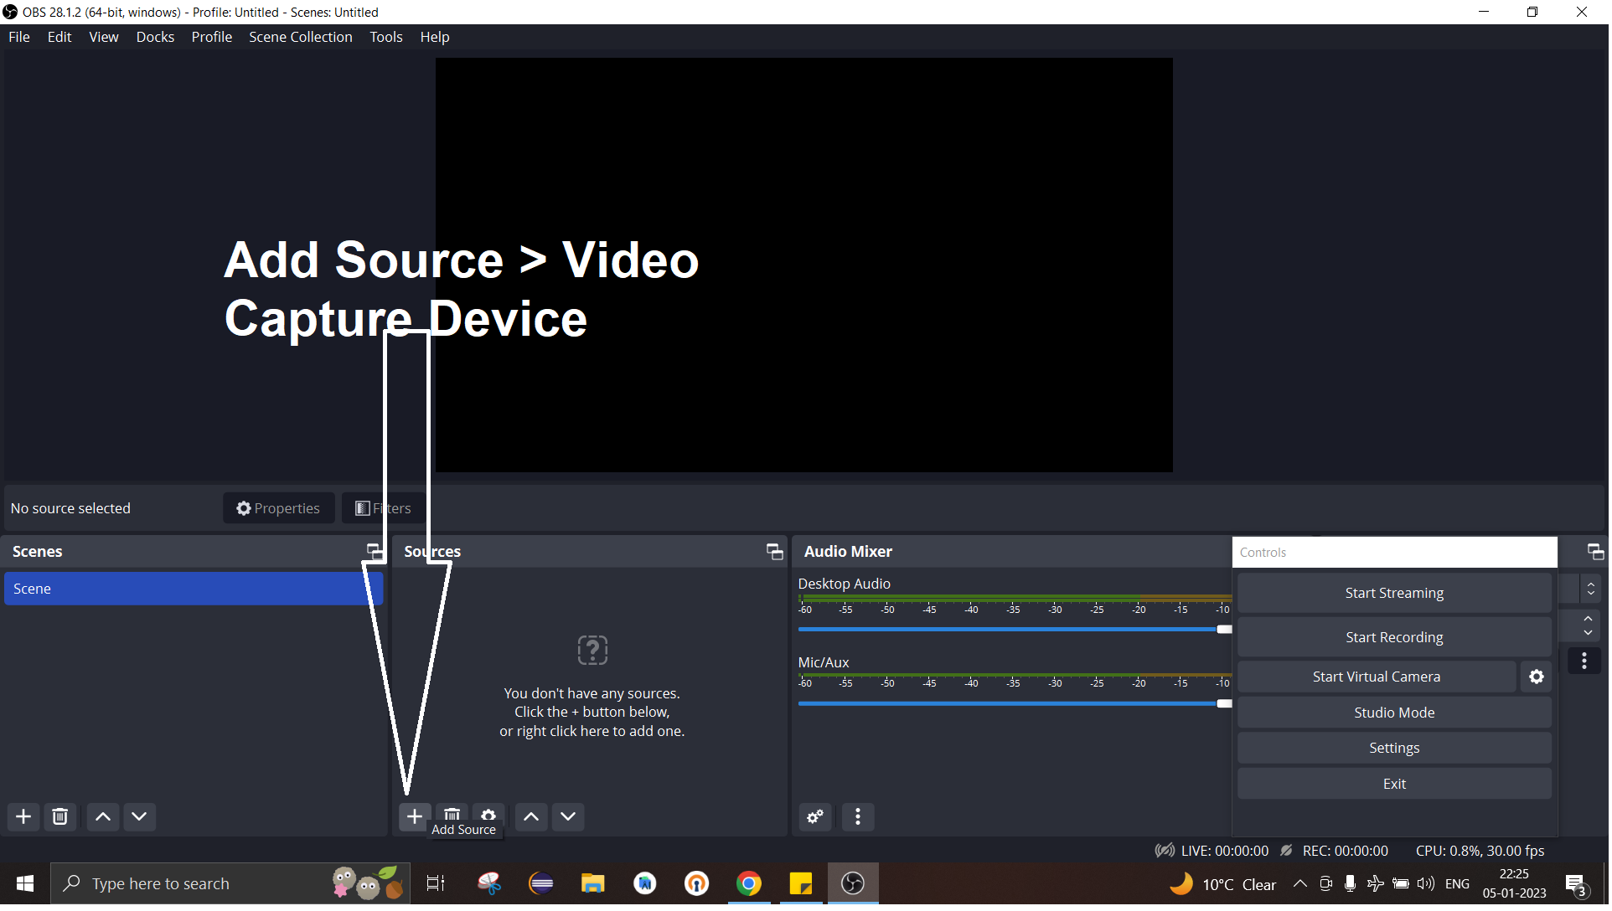Float the Sources dock panel
Image resolution: width=1612 pixels, height=911 pixels.
[776, 553]
